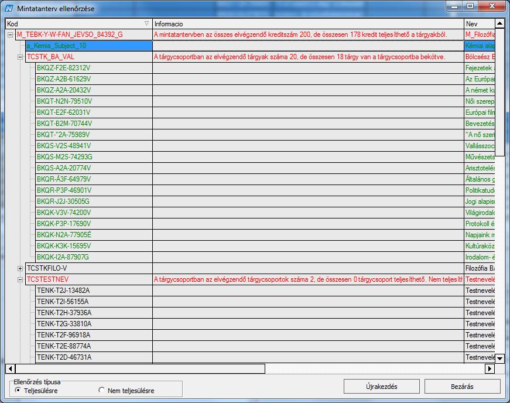
Task: Click vertical scrollbar down arrow
Action: click(499, 358)
